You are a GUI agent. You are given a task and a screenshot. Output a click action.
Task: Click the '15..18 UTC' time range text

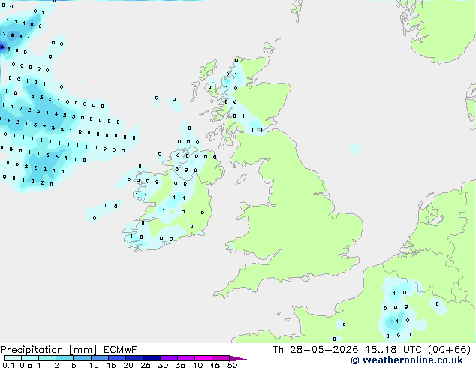[x=393, y=350]
